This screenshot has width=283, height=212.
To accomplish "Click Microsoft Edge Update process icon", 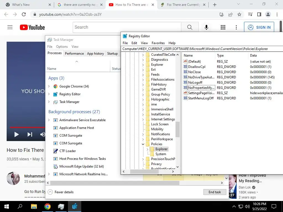I will point(55,166).
